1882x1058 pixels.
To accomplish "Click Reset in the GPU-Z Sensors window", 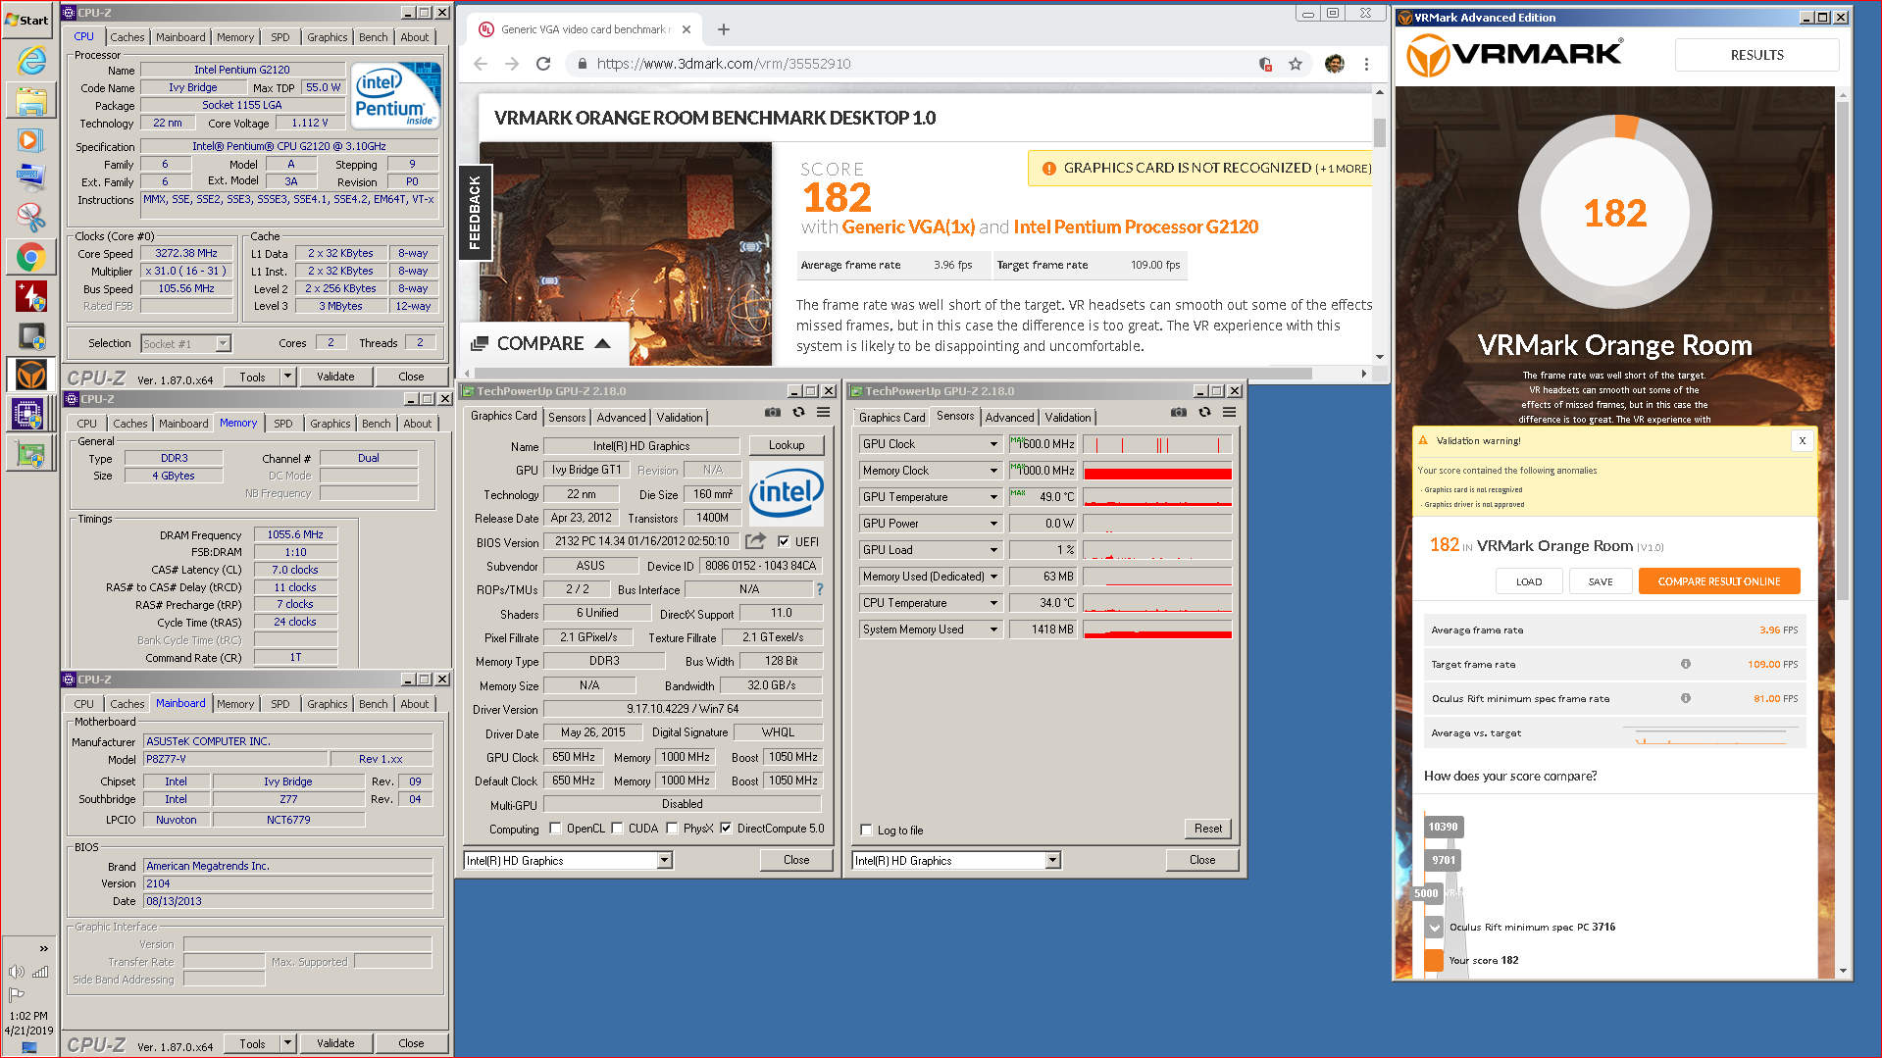I will point(1207,829).
